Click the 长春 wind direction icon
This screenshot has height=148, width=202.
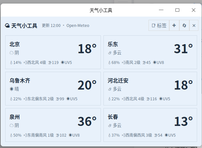click(x=124, y=135)
